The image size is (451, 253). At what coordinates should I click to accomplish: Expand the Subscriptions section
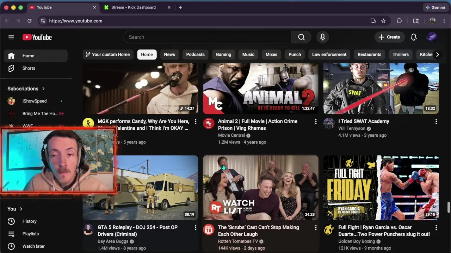pos(26,89)
